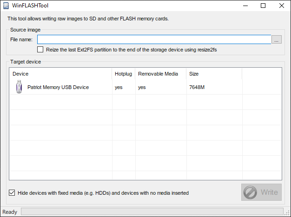The image size is (291, 217).
Task: Sort by Removable Media column header
Action: point(160,74)
